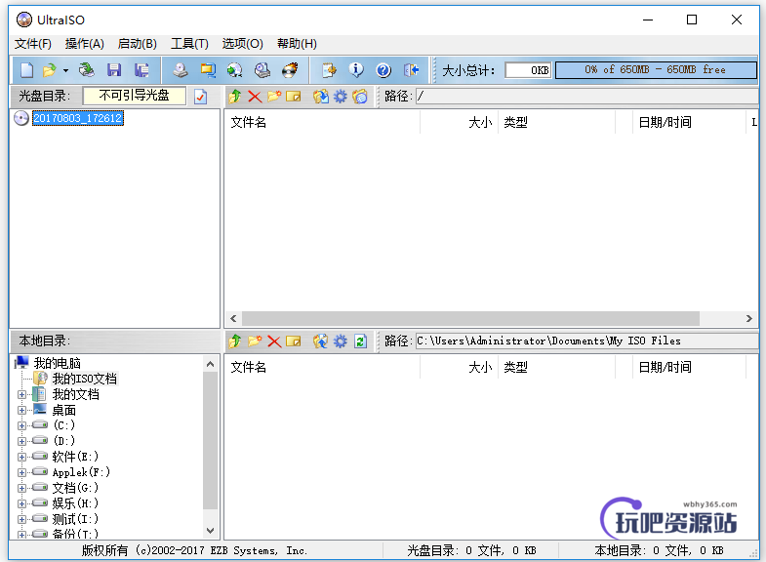Open an ISO file with the folder icon
Image resolution: width=766 pixels, height=562 pixels.
[x=50, y=70]
